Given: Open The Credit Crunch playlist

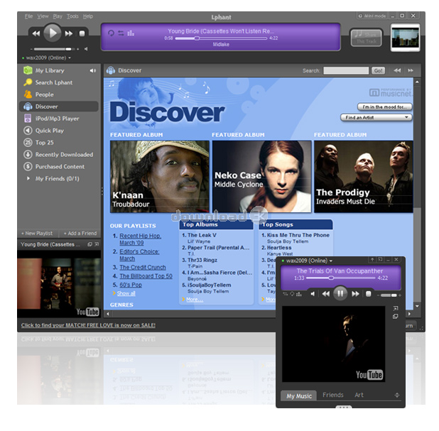Looking at the screenshot, I should 143,267.
